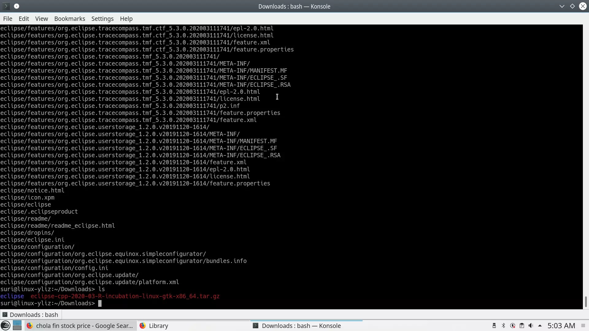The height and width of the screenshot is (331, 589).
Task: Click the virtual desktop pager icon
Action: click(x=17, y=325)
